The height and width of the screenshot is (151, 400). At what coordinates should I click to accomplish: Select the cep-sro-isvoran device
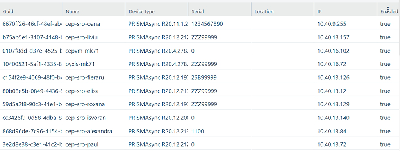[86, 118]
